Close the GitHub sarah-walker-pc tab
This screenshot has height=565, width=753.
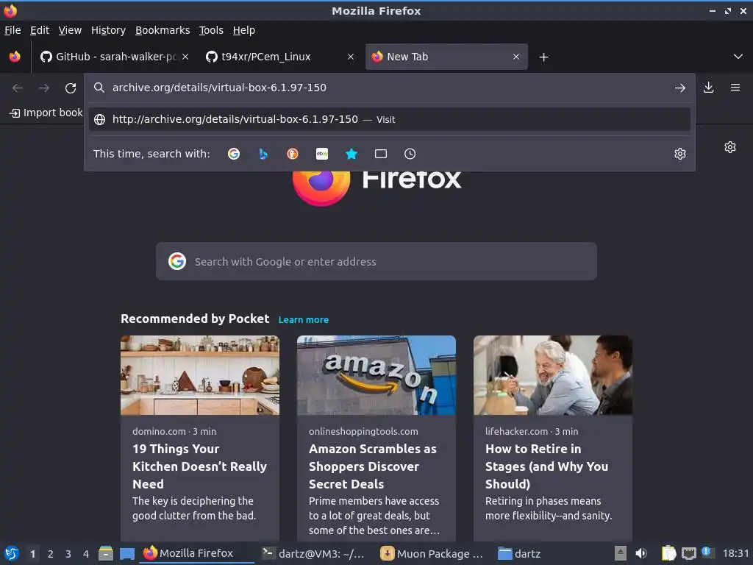pos(185,57)
